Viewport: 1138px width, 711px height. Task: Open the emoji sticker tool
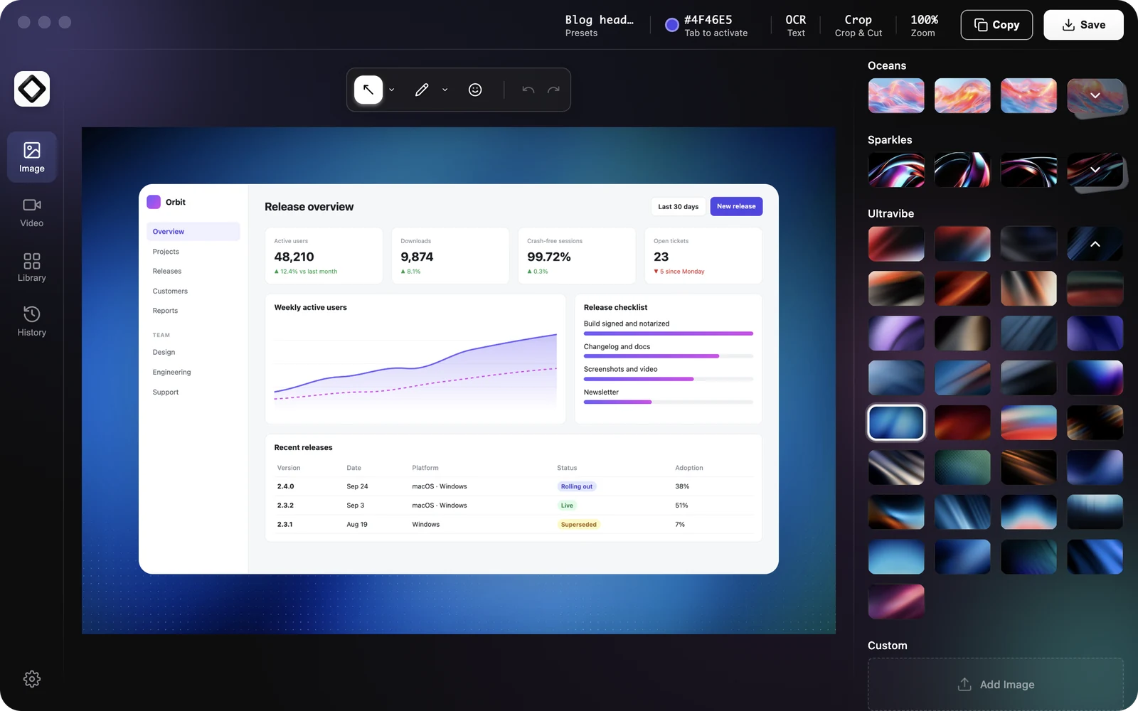click(475, 90)
